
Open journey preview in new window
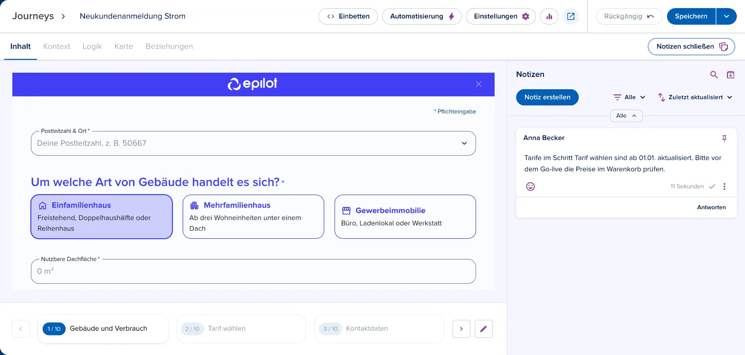571,16
